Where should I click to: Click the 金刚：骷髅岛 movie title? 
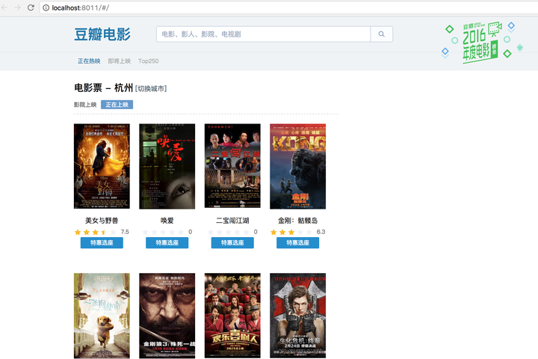pyautogui.click(x=298, y=221)
